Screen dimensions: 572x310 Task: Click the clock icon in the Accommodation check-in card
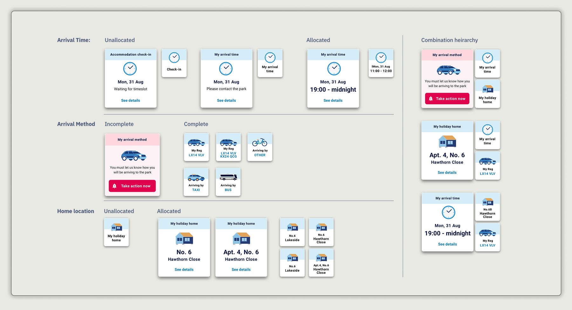(x=130, y=69)
